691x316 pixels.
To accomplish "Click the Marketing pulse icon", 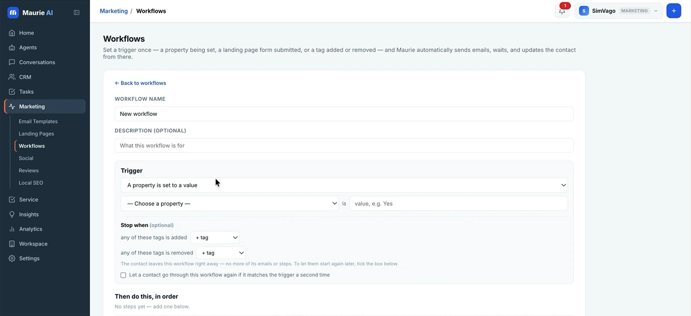I will point(12,106).
